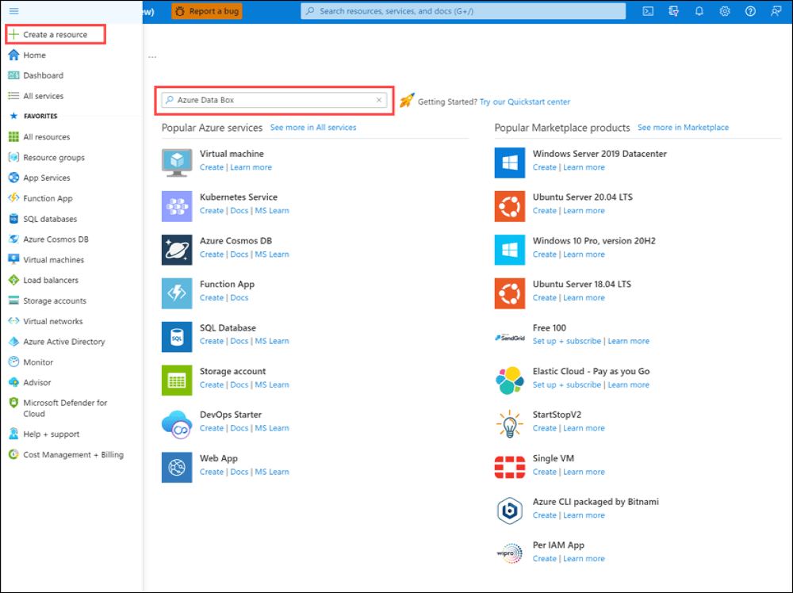Open the notifications bell
Viewport: 793px width, 593px height.
(x=699, y=10)
